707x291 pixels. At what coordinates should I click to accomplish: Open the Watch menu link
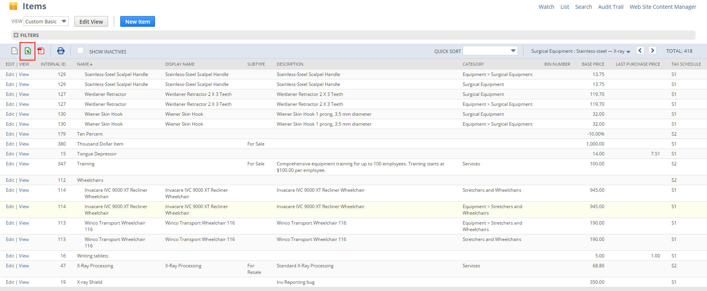click(x=546, y=7)
